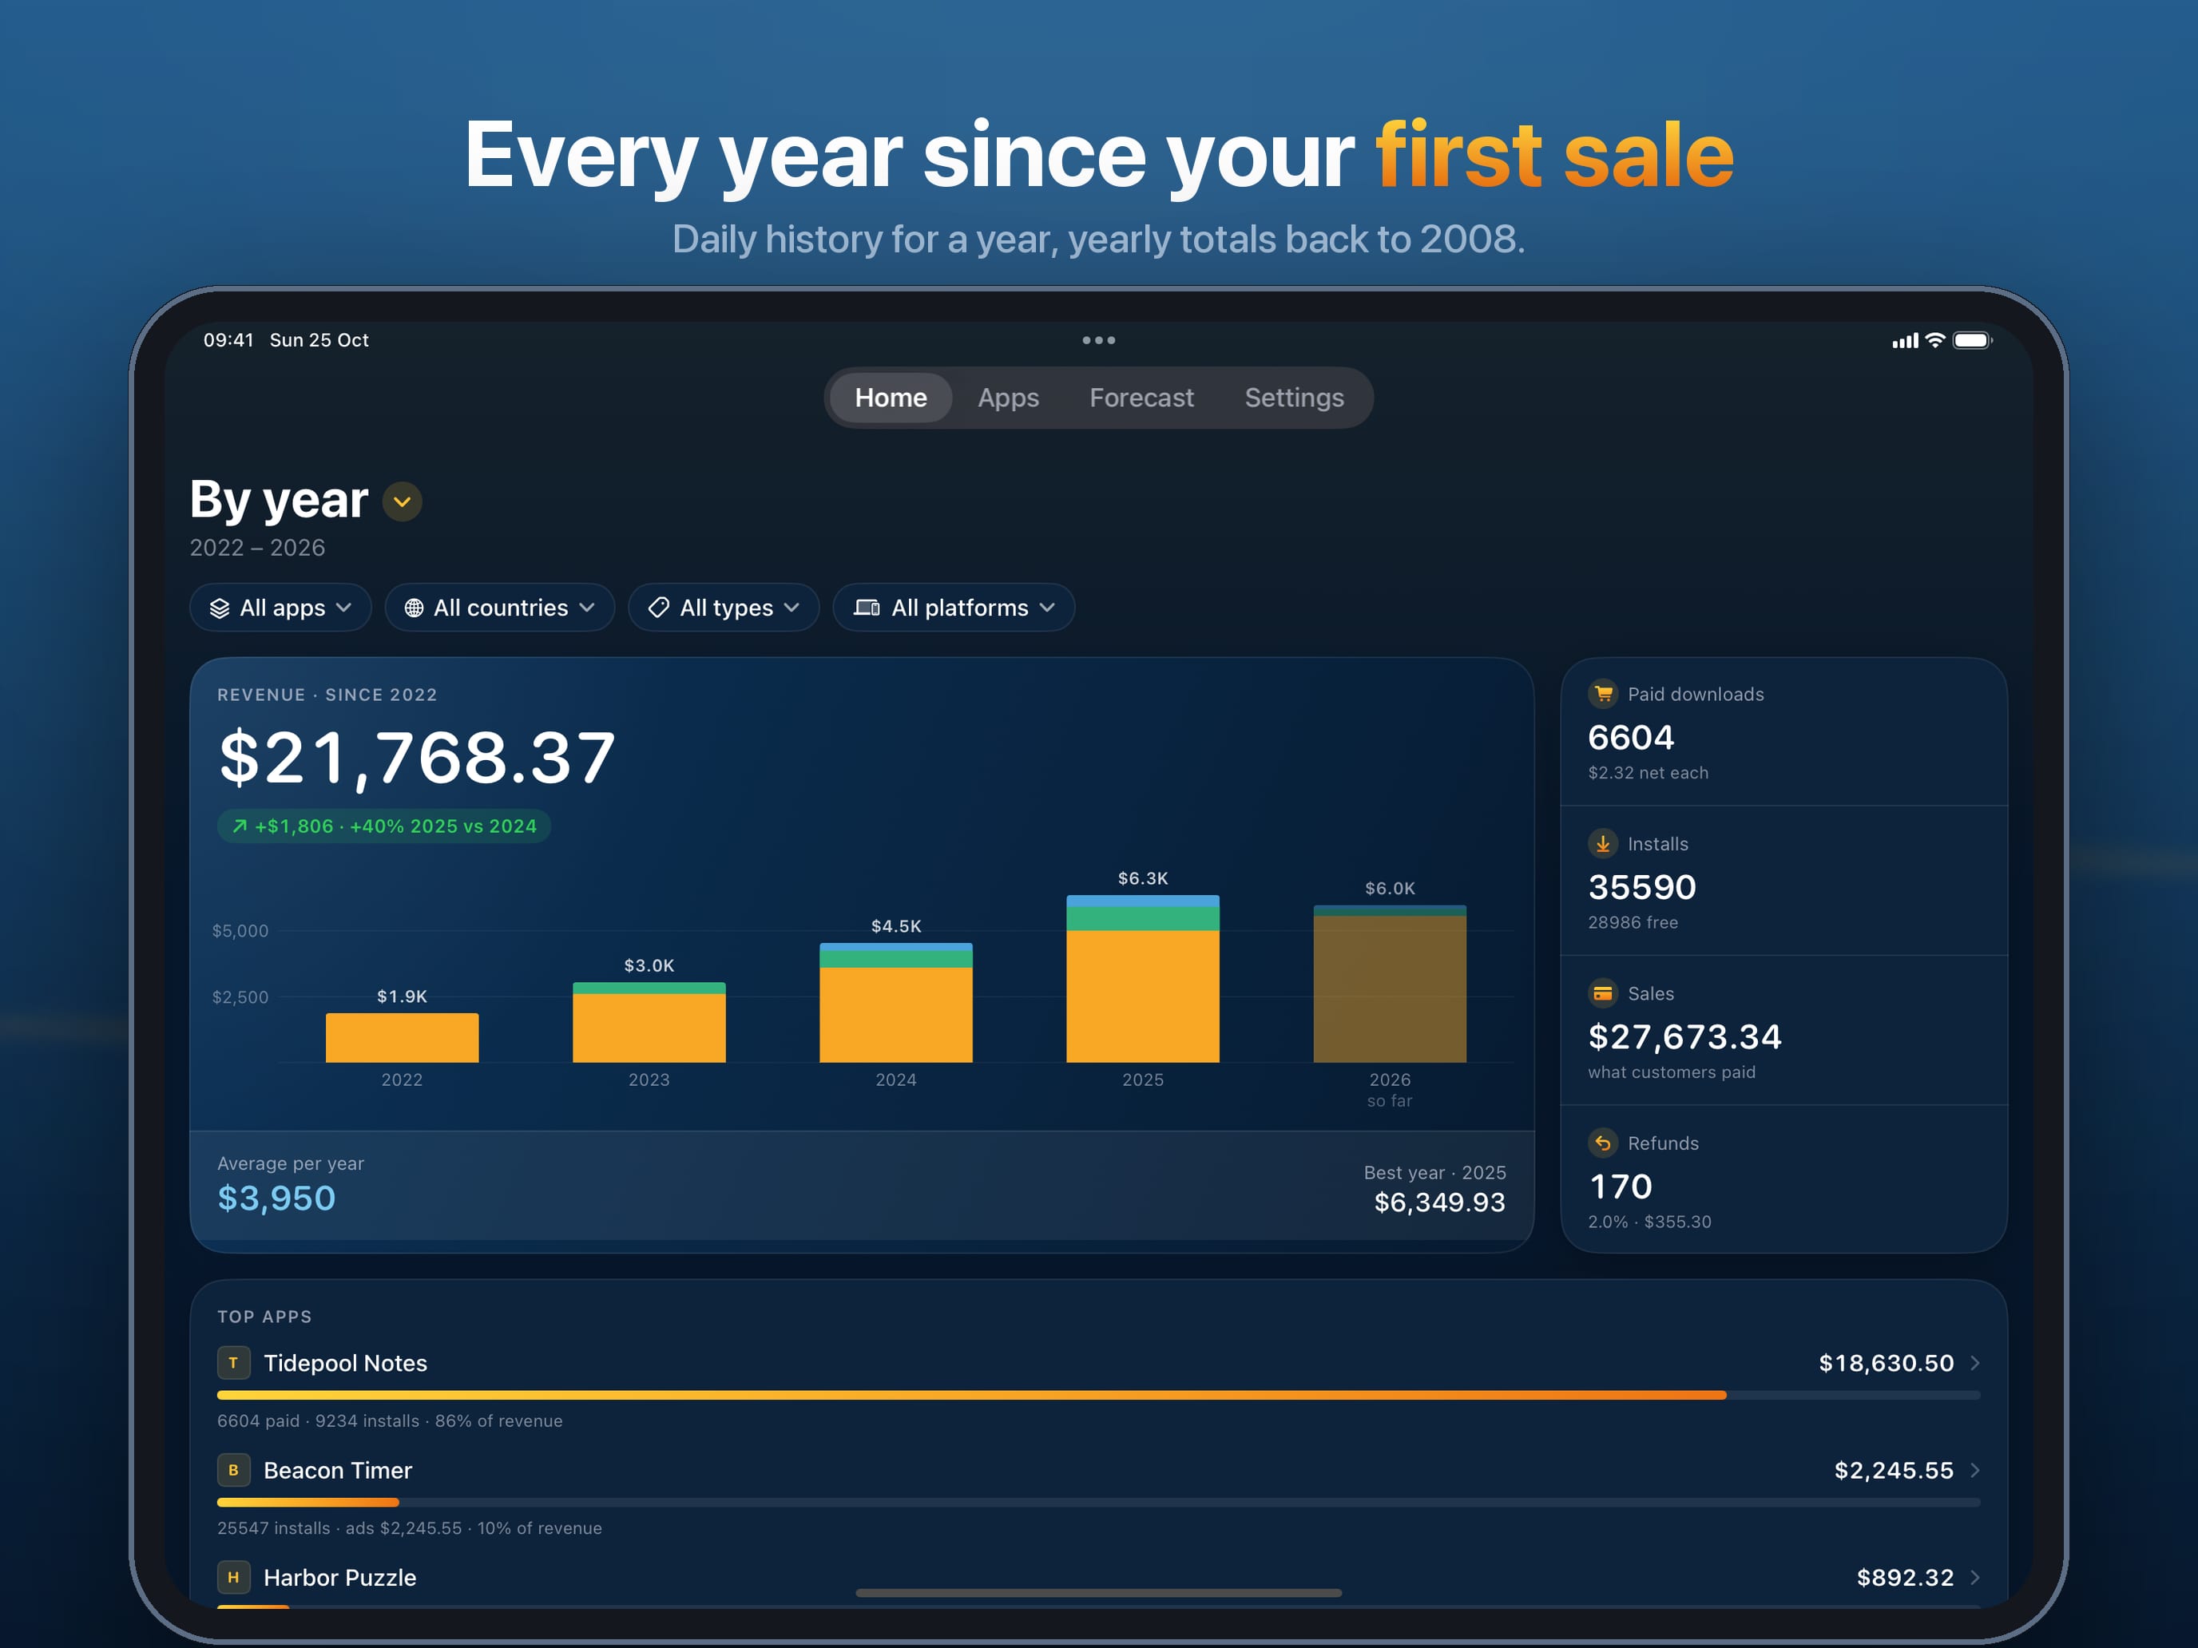Select the 2024 revenue bar
The width and height of the screenshot is (2198, 1648).
pos(896,1002)
